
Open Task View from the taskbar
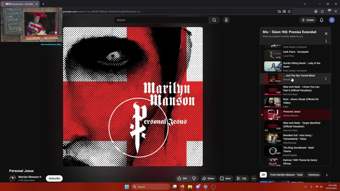pyautogui.click(x=175, y=187)
